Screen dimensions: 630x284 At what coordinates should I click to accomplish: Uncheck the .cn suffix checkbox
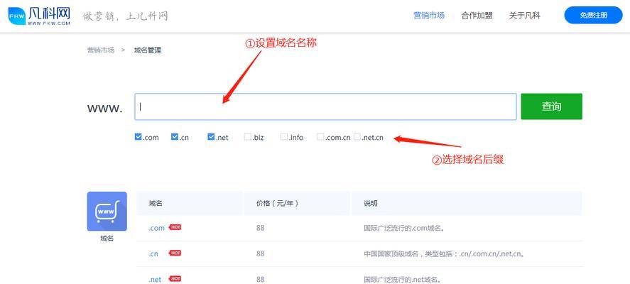pos(175,137)
